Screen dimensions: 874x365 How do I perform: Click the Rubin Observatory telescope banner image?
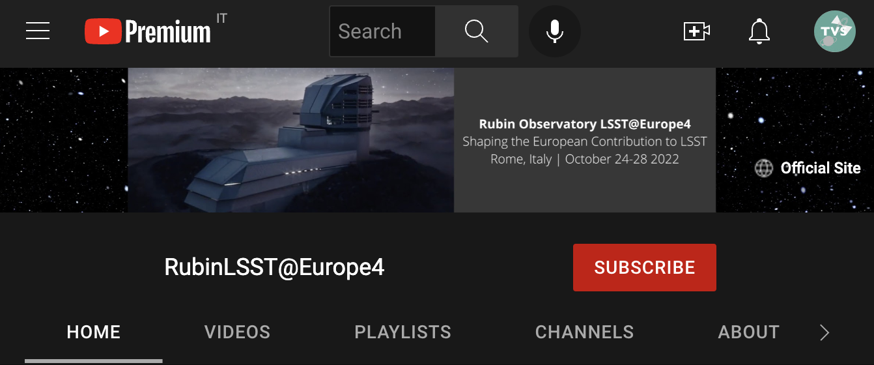click(290, 140)
